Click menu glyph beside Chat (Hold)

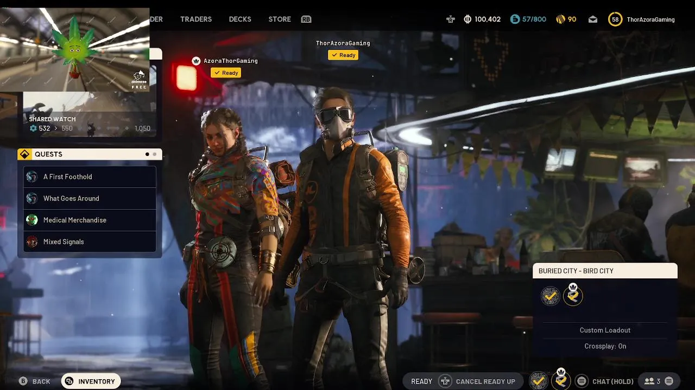[x=582, y=381]
